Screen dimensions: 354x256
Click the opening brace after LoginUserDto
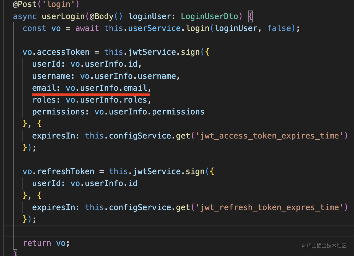[250, 16]
